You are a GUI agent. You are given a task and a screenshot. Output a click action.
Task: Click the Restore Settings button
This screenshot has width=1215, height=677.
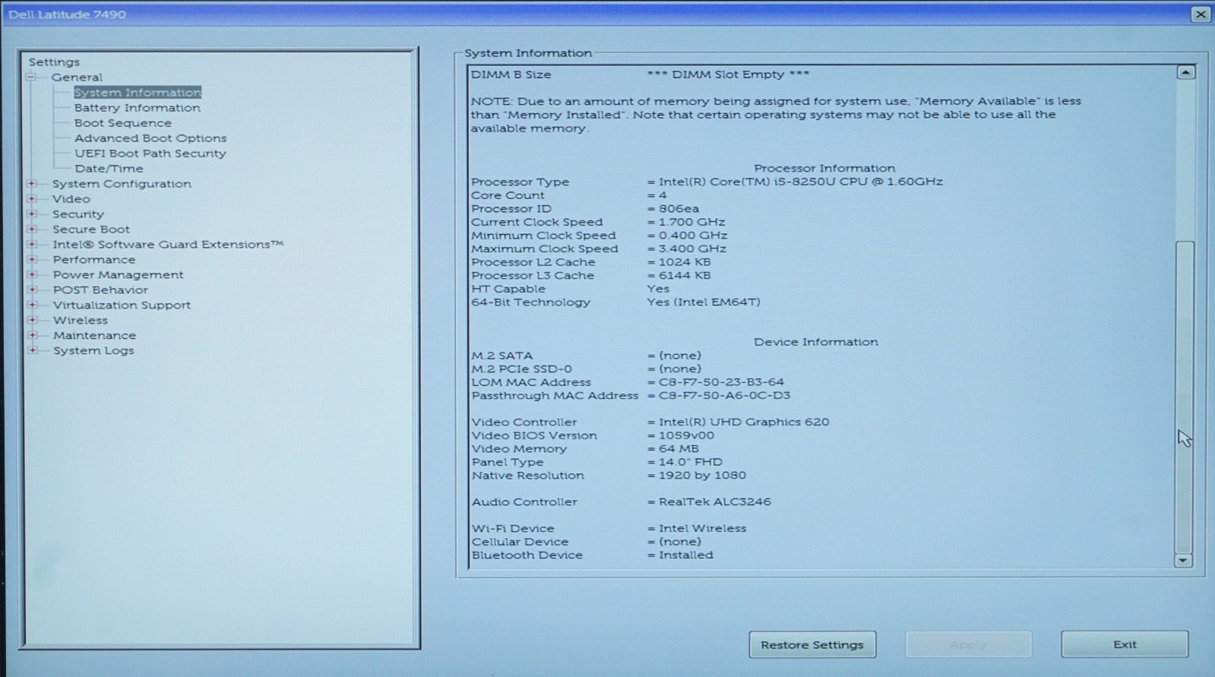(812, 644)
